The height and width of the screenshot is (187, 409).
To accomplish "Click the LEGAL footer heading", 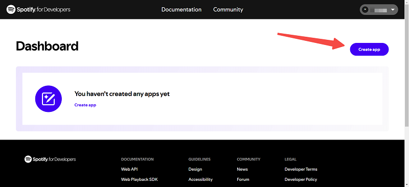I will (x=290, y=159).
